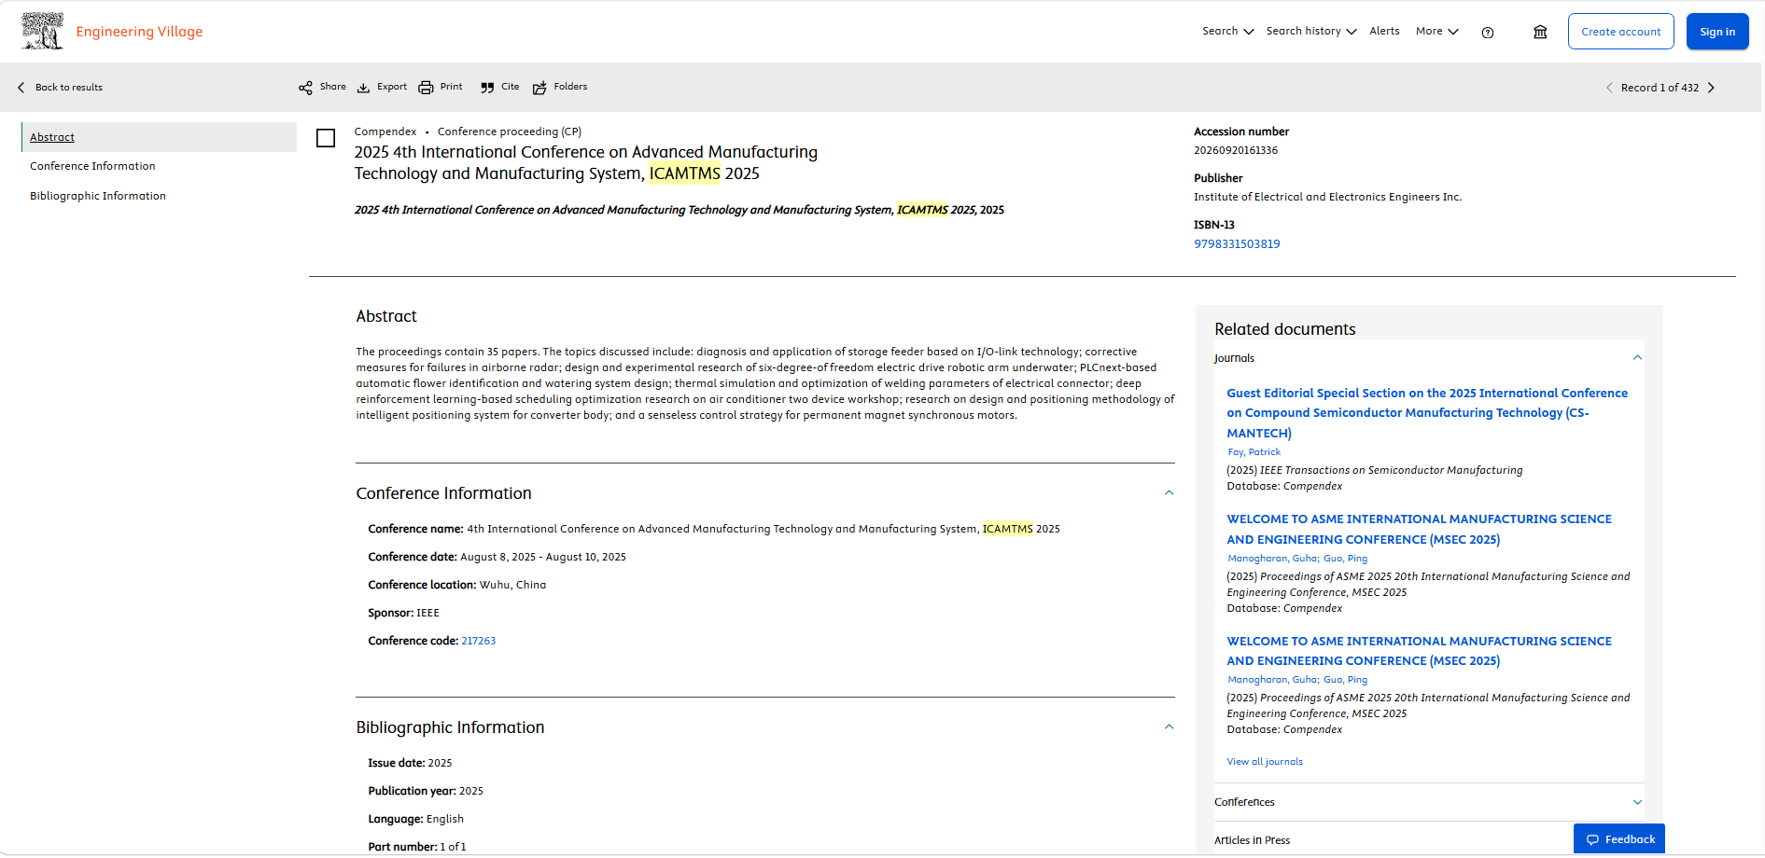1765x858 pixels.
Task: Collapse the Conference Information section
Action: [x=1169, y=493]
